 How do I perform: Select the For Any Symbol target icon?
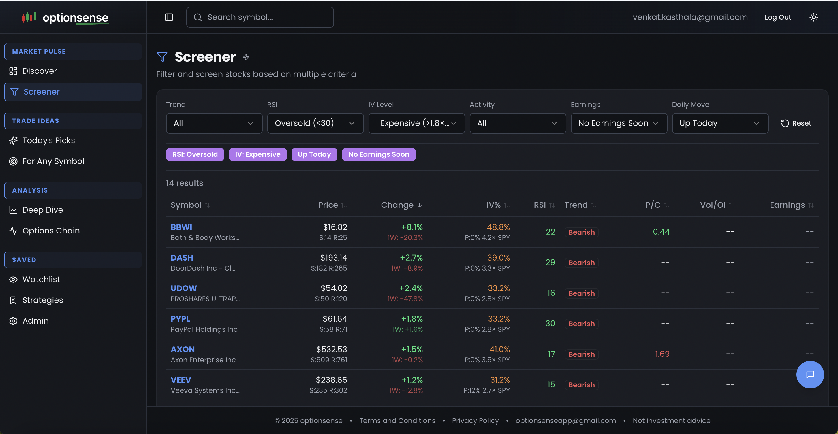13,161
